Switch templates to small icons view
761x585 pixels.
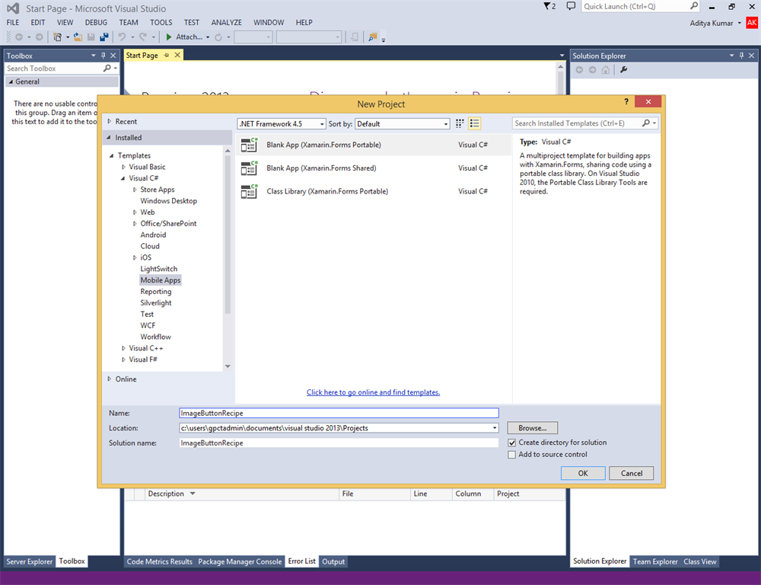[460, 123]
